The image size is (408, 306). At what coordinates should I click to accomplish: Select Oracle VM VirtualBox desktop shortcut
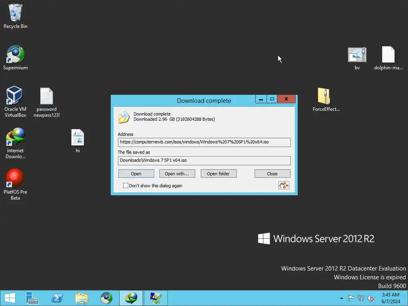click(16, 102)
